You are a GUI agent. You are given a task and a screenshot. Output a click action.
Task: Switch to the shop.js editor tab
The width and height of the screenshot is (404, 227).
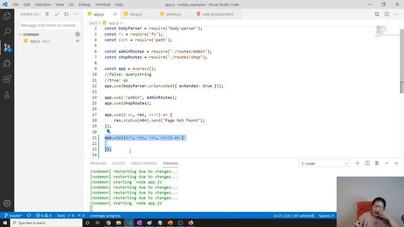(136, 14)
